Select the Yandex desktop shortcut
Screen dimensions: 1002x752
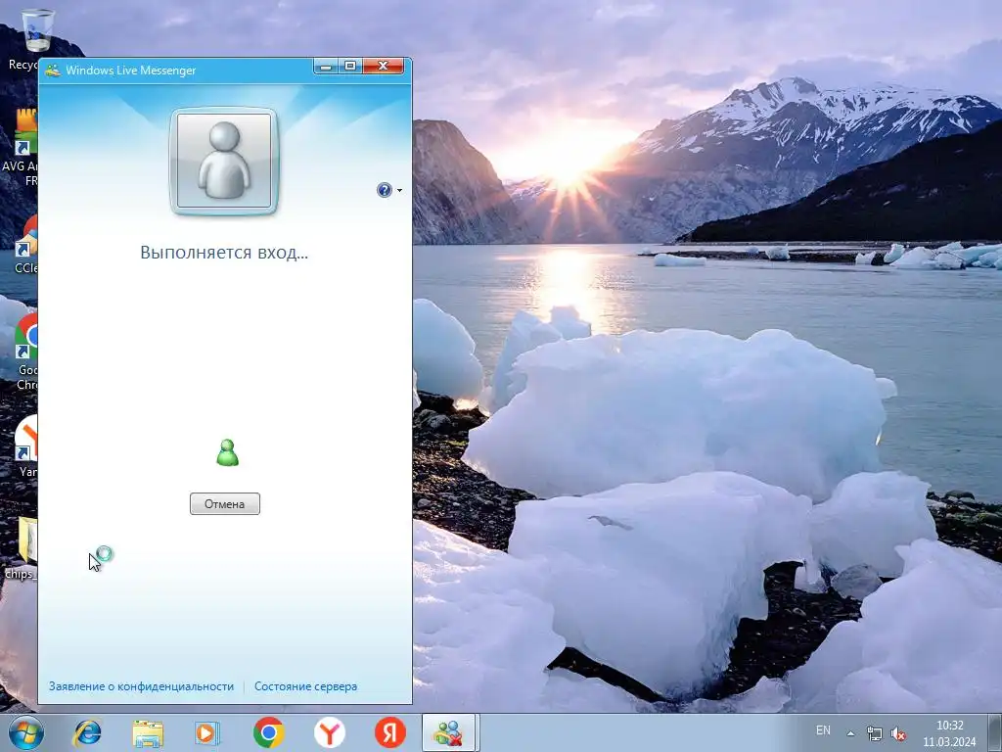pyautogui.click(x=25, y=446)
